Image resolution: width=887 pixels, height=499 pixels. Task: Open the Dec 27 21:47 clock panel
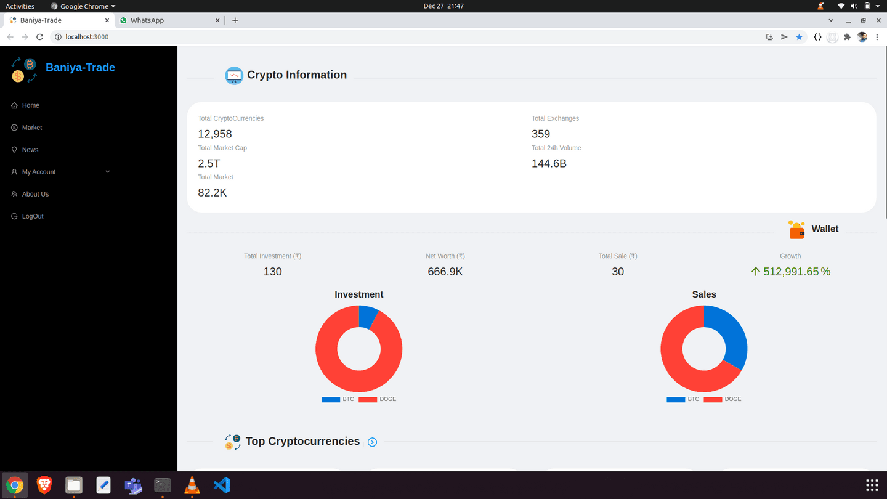pos(443,6)
